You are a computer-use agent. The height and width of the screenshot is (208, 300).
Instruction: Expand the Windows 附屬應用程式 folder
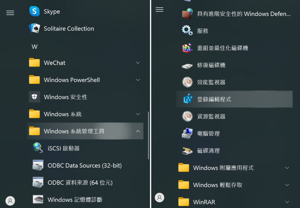pos(234,168)
